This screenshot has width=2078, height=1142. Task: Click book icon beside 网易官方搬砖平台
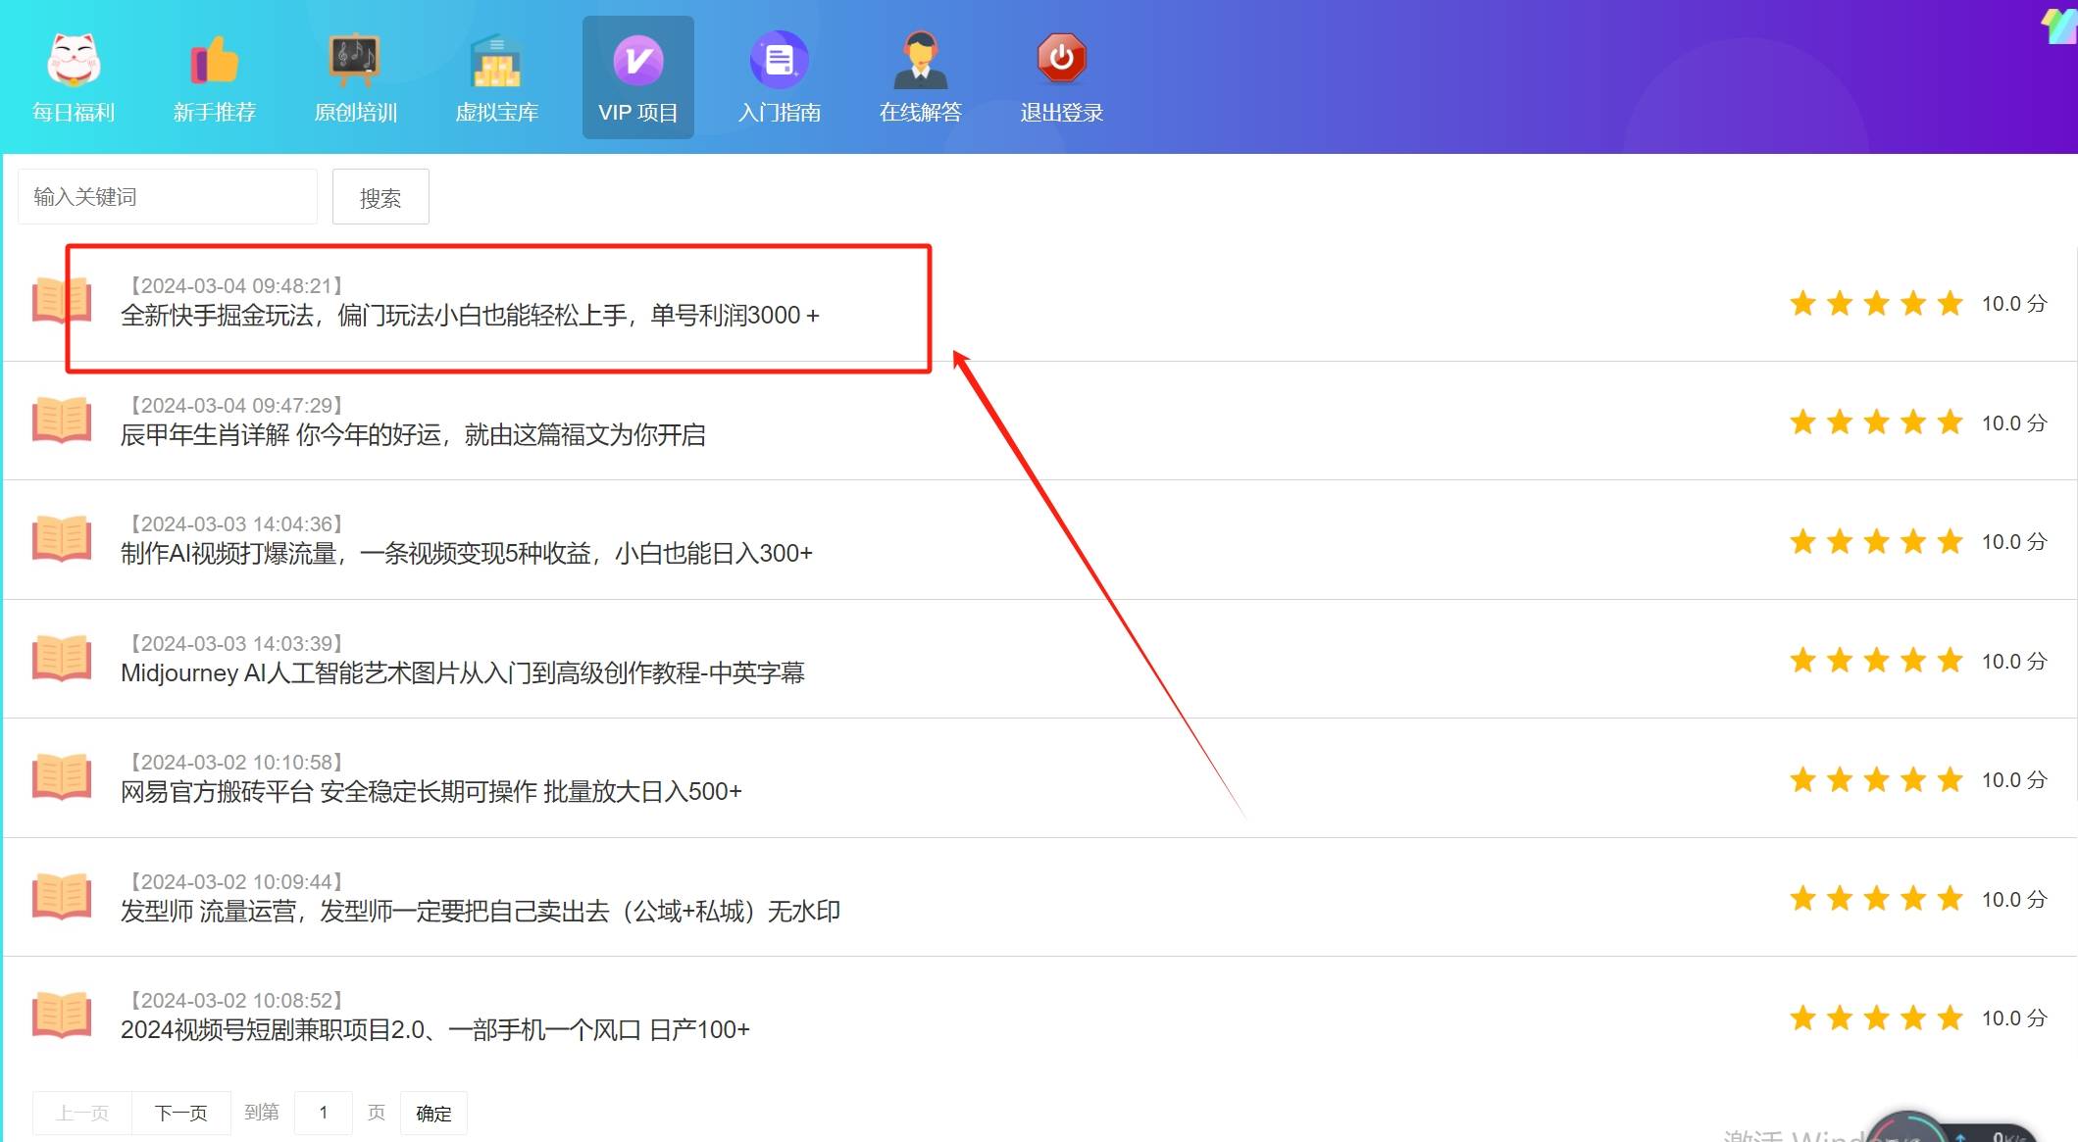point(62,776)
